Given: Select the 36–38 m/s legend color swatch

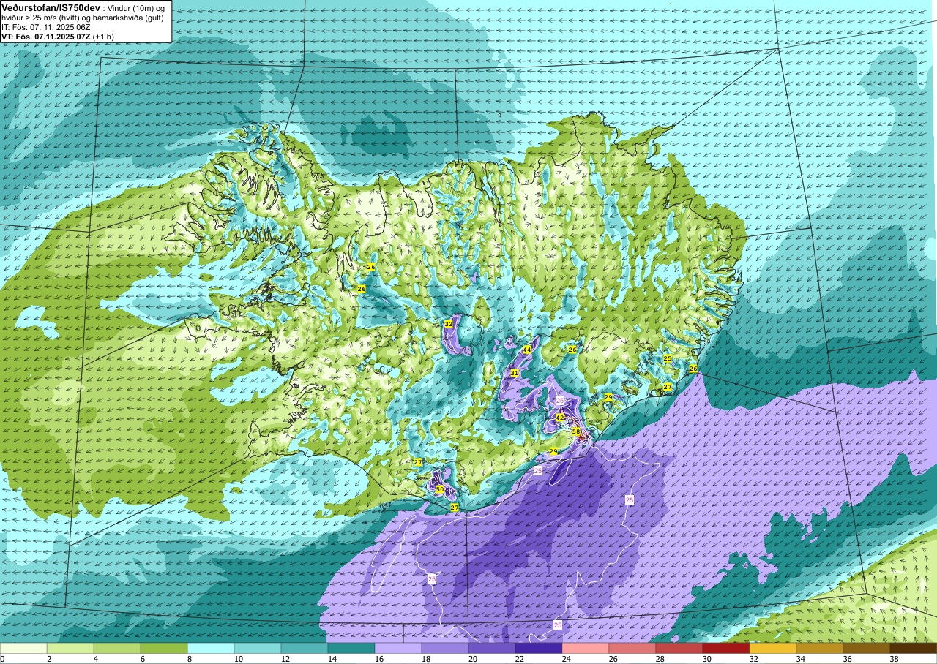Looking at the screenshot, I should point(867,648).
